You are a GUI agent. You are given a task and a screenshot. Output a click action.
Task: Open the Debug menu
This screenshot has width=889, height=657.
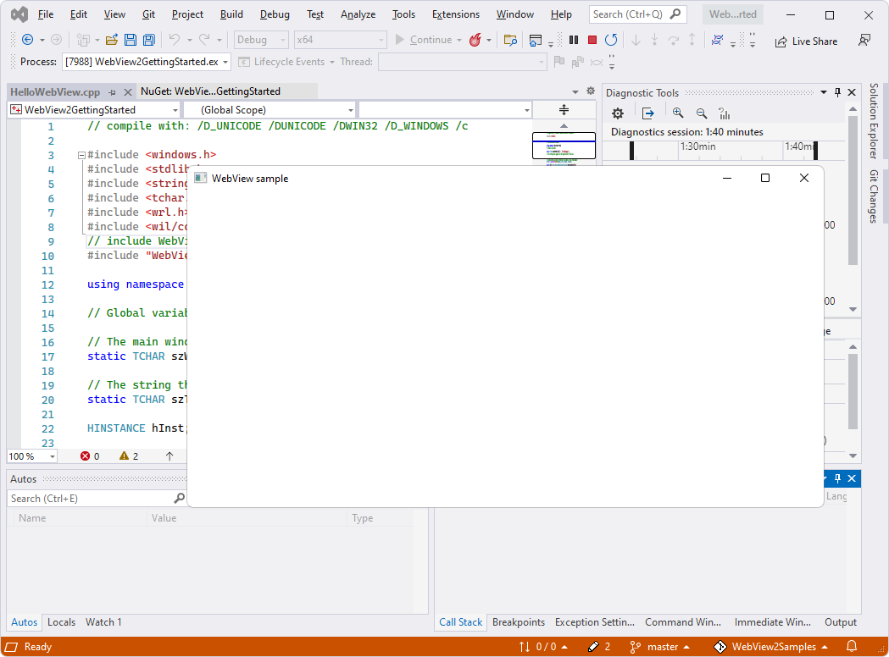point(274,14)
